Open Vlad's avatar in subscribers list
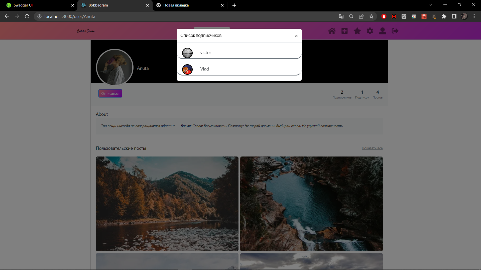 pos(187,69)
